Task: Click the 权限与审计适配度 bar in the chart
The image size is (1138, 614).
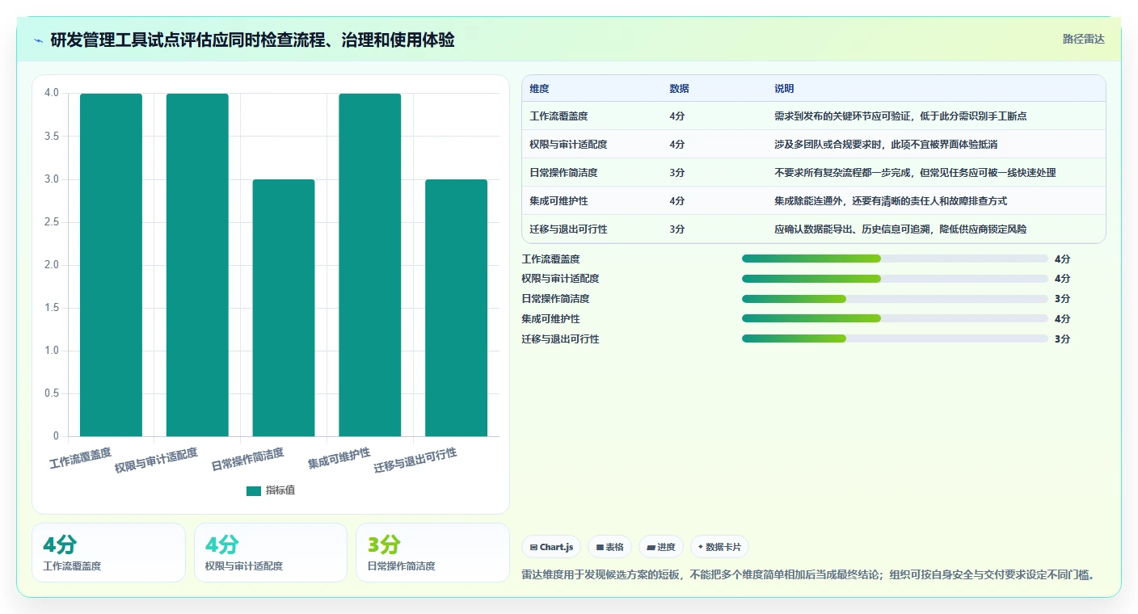Action: click(197, 265)
